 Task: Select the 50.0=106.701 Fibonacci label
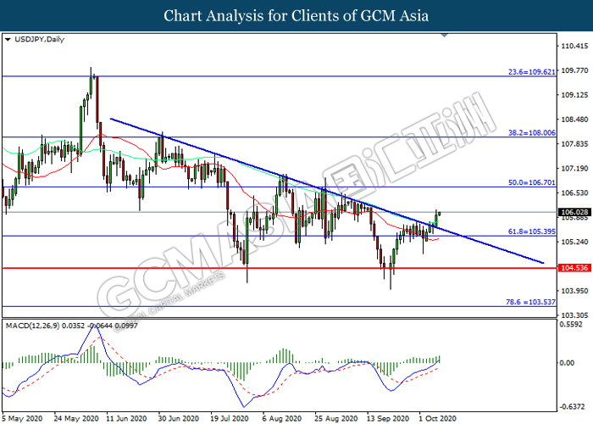[532, 182]
